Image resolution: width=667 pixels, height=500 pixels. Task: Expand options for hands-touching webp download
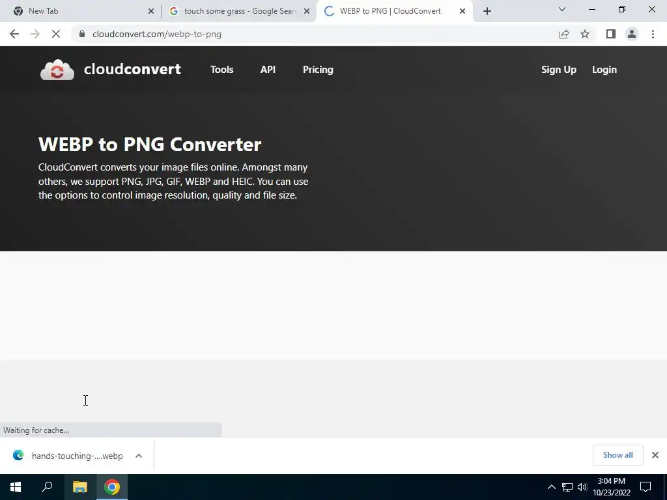139,456
